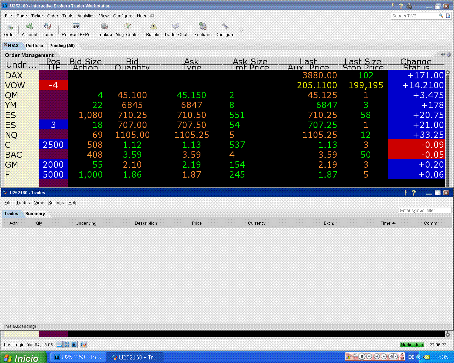454x363 pixels.
Task: Sort by the Time column header
Action: pos(388,223)
